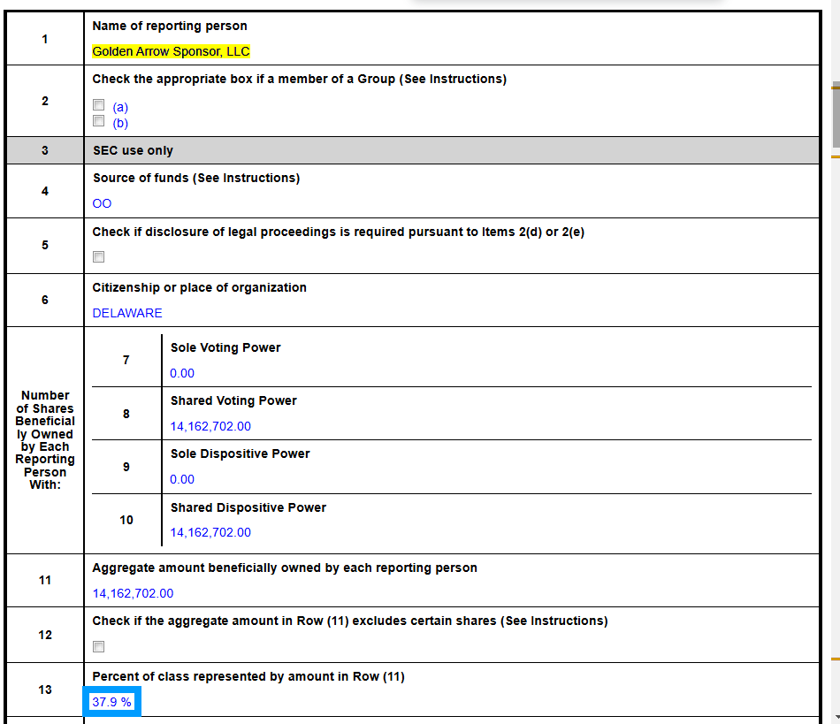Click the vertical scrollbar thumb
The width and height of the screenshot is (840, 724).
click(836, 114)
